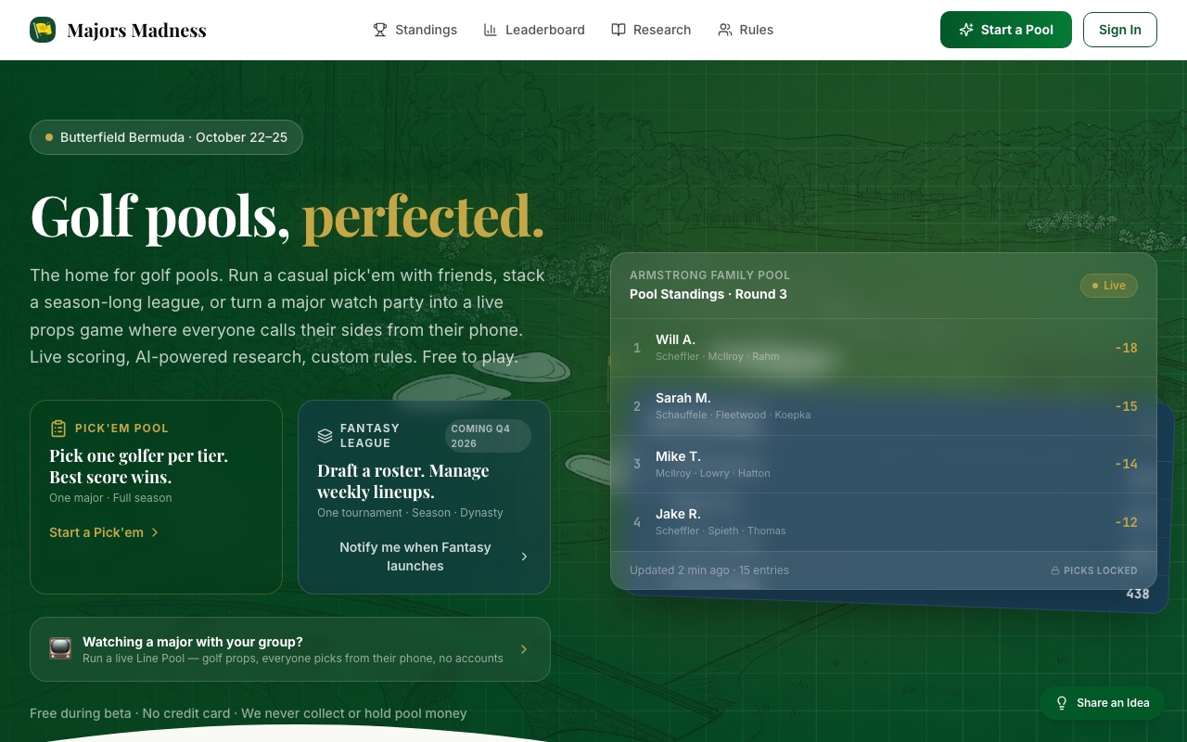Click the Live status badge on the pool card
The height and width of the screenshot is (742, 1187).
pyautogui.click(x=1109, y=286)
